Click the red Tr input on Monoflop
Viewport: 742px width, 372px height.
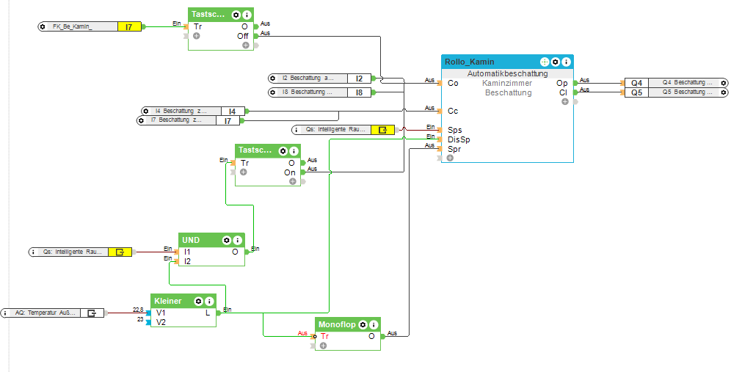click(324, 337)
